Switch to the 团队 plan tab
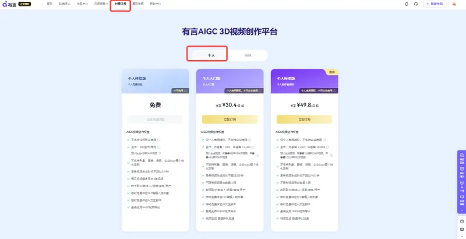Screen dimensions: 466x239 tap(248, 55)
